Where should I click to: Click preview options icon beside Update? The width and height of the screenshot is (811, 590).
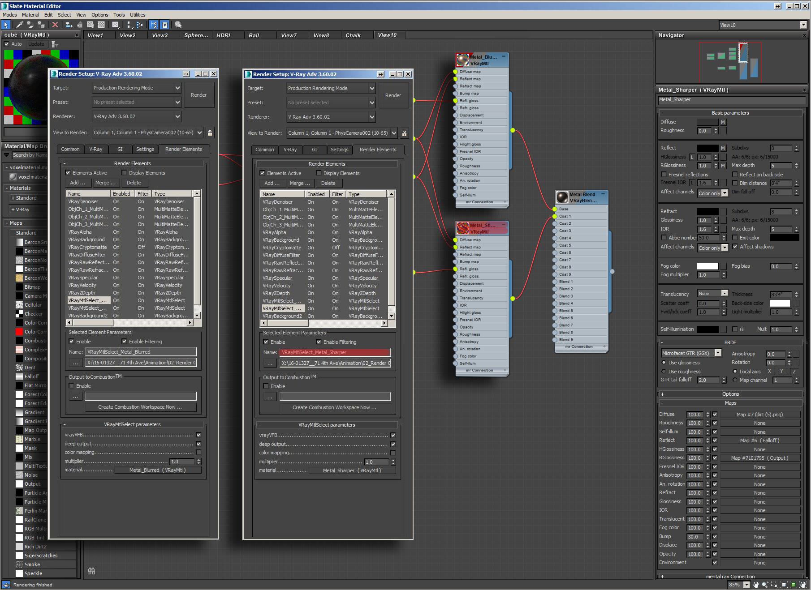point(54,44)
